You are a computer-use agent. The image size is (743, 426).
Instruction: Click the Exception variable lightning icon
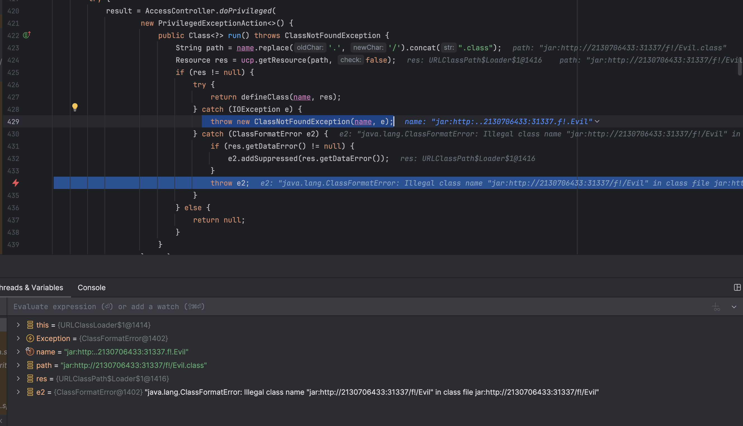30,338
